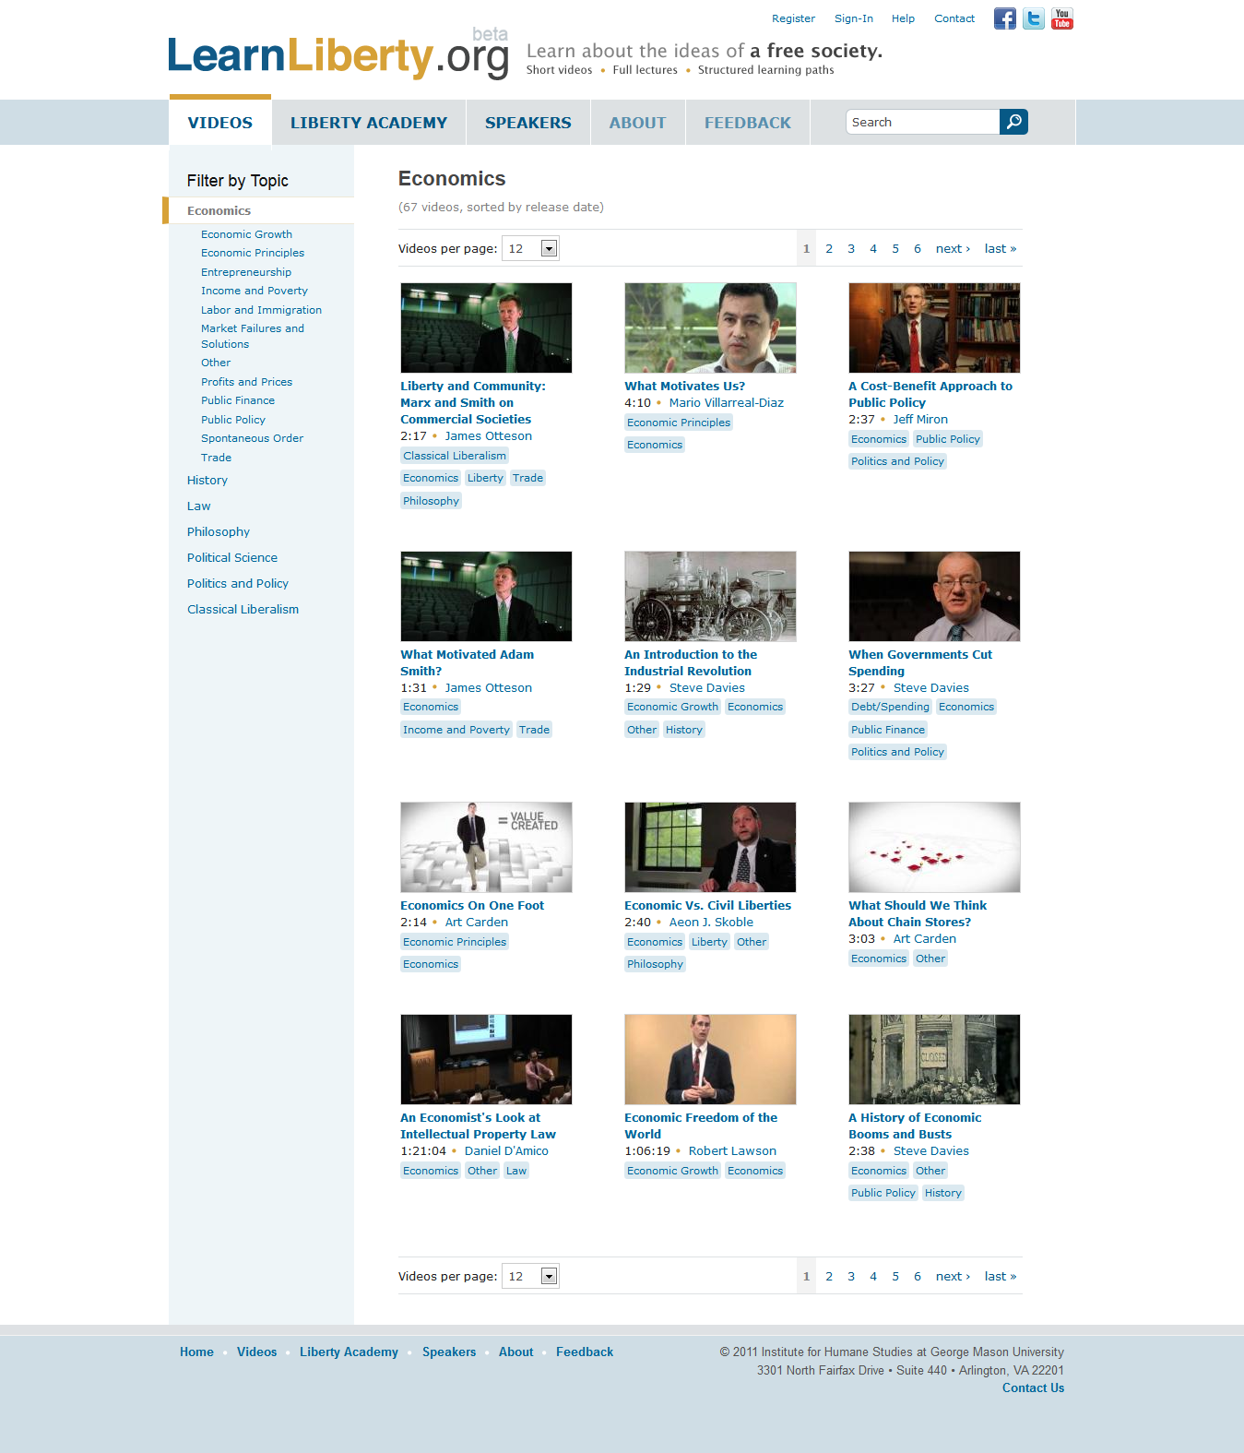Click the LearnLiberty.org logo
The image size is (1244, 1453).
[338, 55]
